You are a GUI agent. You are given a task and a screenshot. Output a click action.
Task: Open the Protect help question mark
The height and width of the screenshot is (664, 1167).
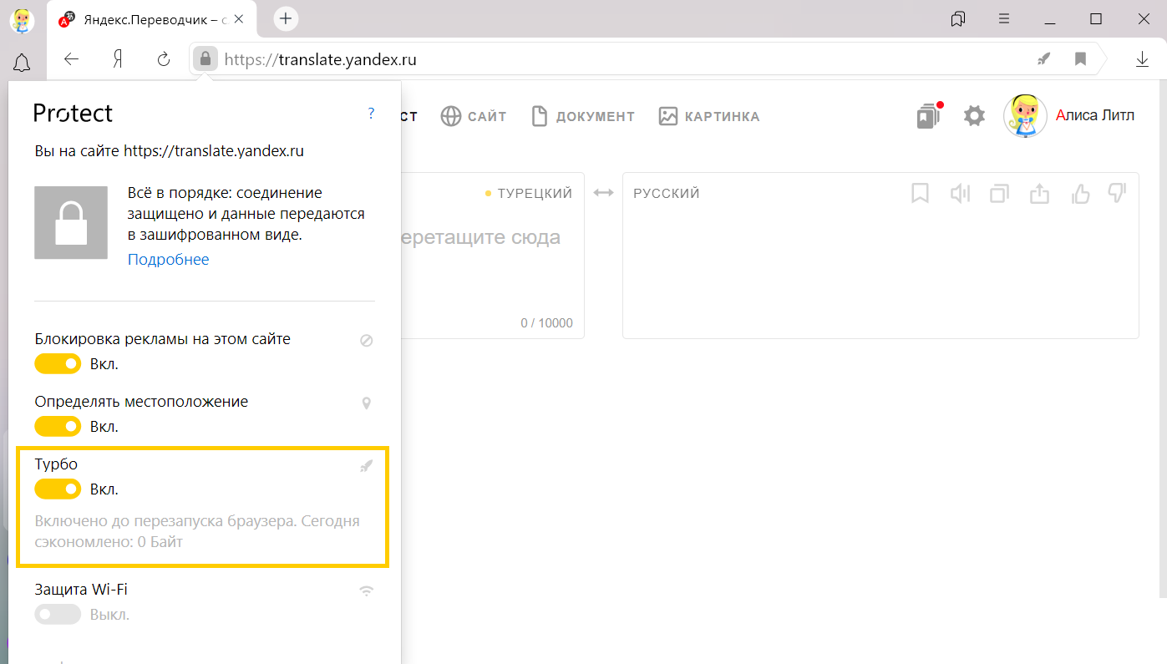[371, 114]
